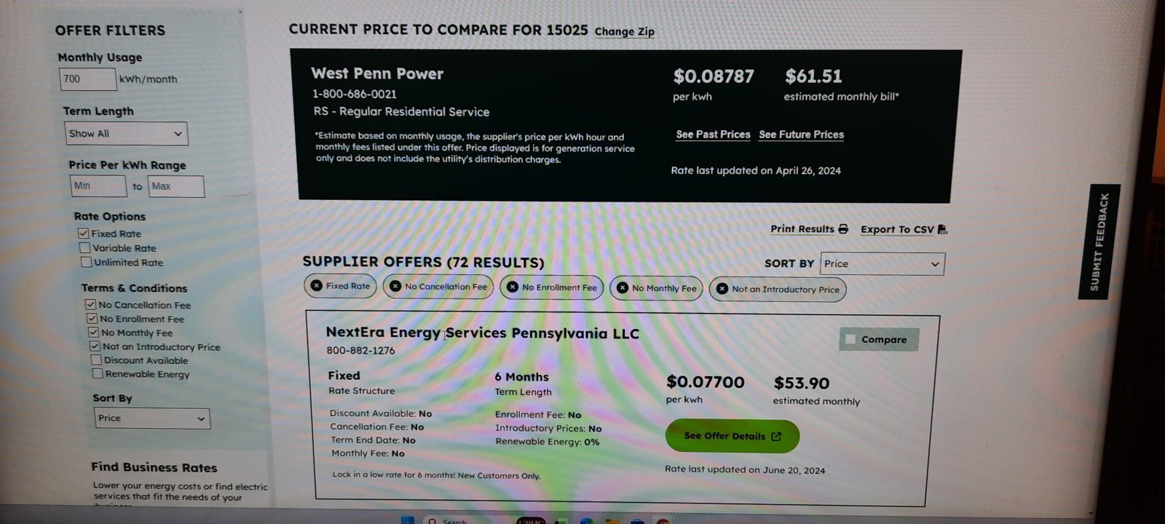Image resolution: width=1165 pixels, height=524 pixels.
Task: Open the sidebar Sort By dropdown
Action: click(152, 418)
